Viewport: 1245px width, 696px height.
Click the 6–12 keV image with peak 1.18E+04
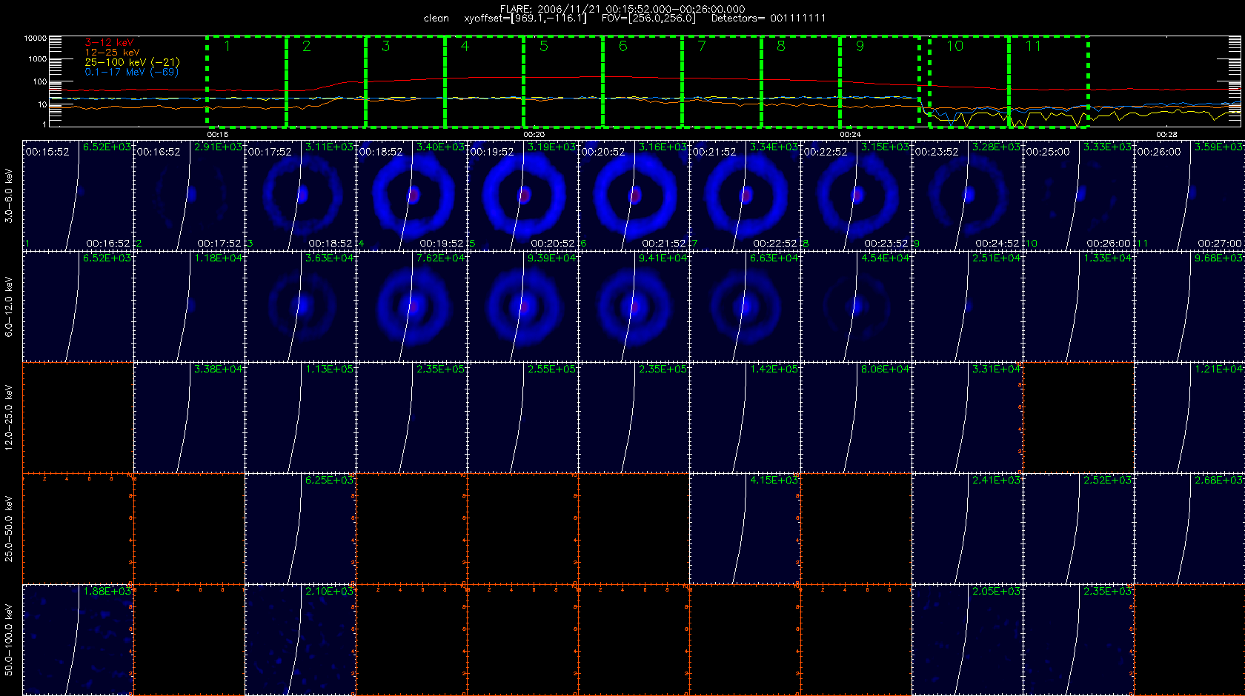pyautogui.click(x=189, y=307)
